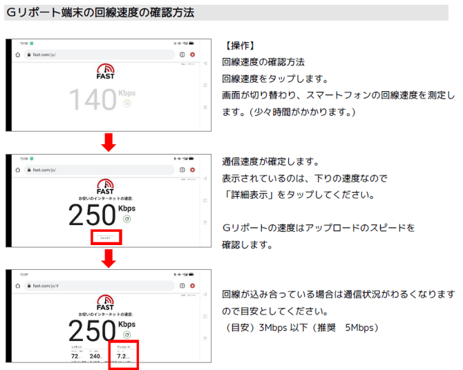Tap the home icon in the screenshot with the 詳細表示 button

(x=18, y=170)
